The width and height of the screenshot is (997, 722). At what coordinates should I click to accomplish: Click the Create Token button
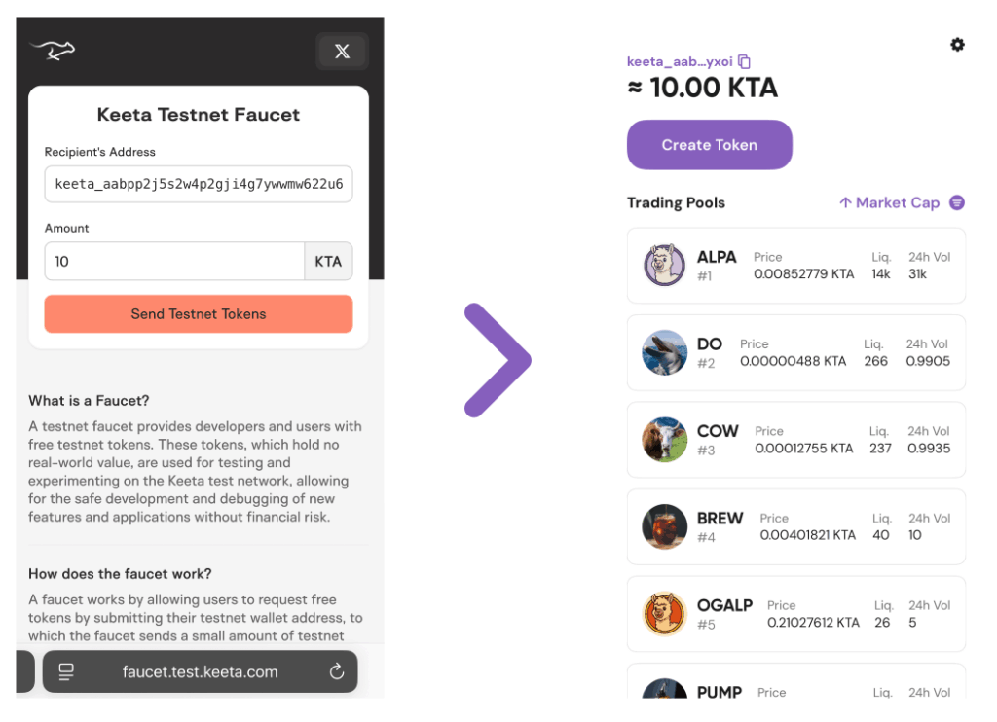(x=709, y=145)
